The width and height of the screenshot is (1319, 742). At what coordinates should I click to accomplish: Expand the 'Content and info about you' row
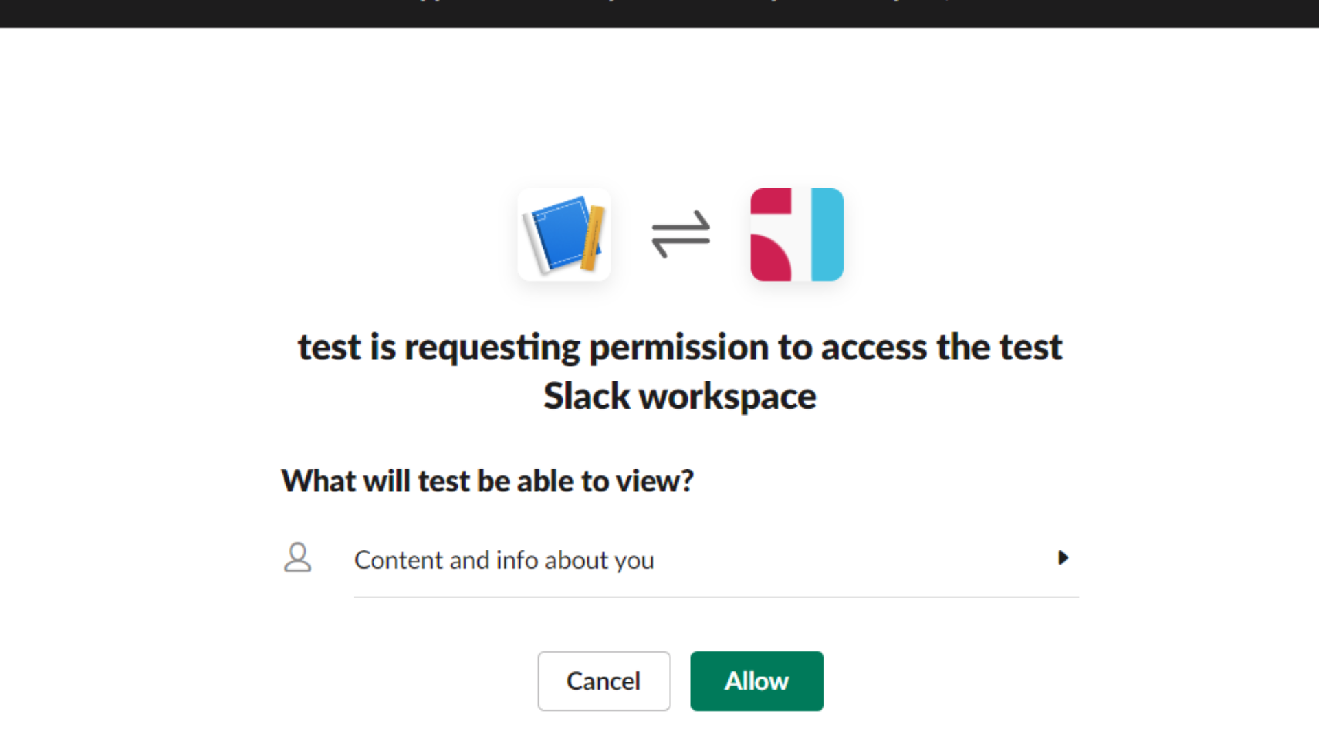(x=680, y=559)
